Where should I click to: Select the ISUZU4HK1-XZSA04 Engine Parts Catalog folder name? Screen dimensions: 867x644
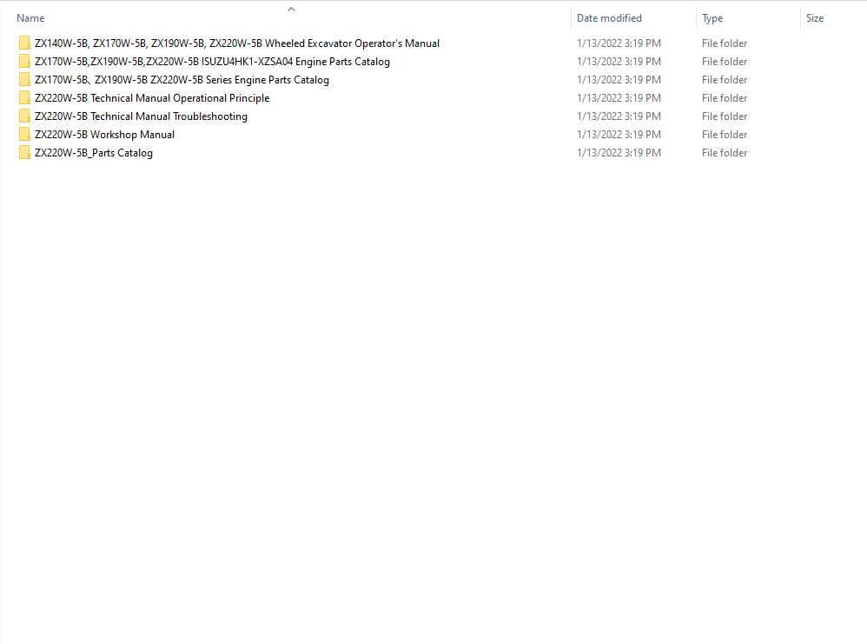(x=212, y=62)
